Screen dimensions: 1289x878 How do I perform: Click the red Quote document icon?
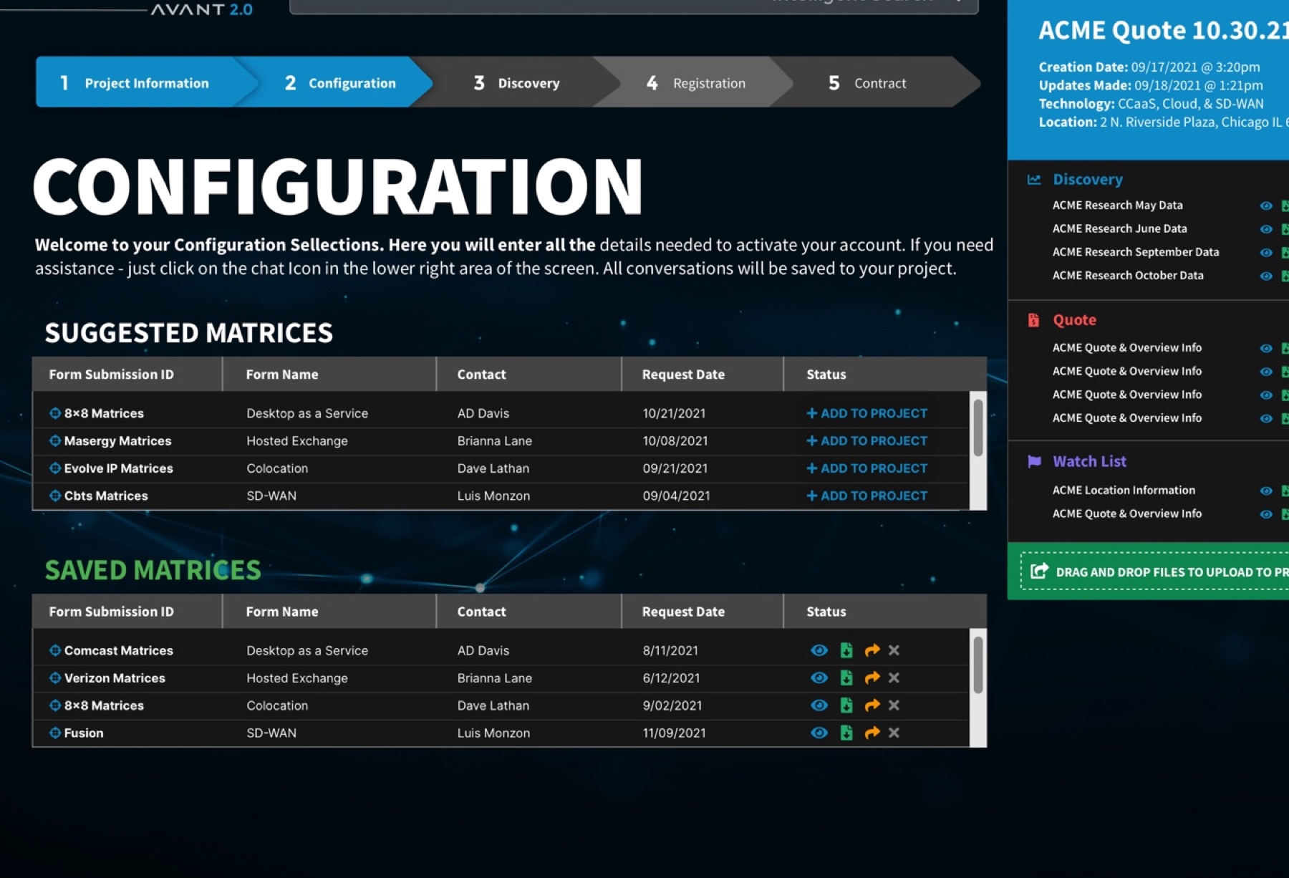[1033, 320]
